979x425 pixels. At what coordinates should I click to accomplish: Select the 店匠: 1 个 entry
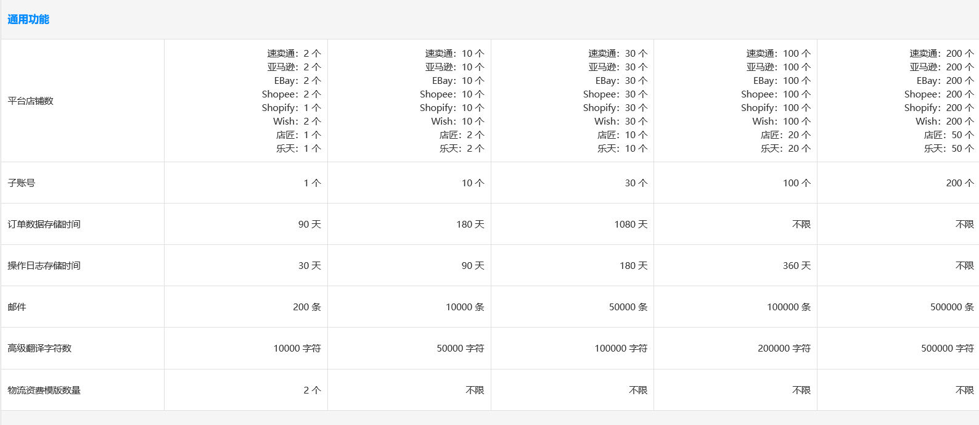tap(298, 135)
